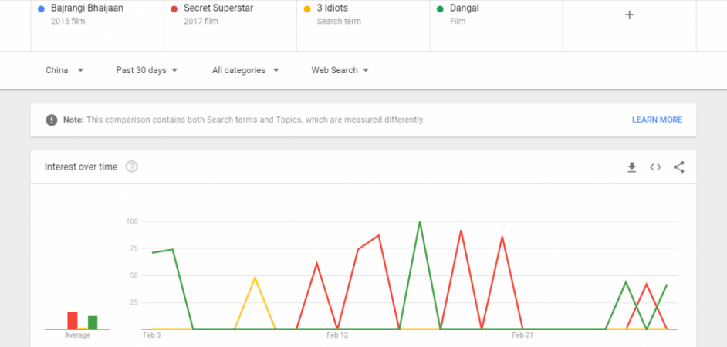Change the Past 30 days time range
Image resolution: width=727 pixels, height=347 pixels.
coord(147,70)
